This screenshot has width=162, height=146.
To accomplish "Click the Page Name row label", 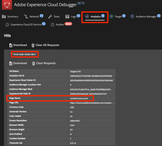I will click(x=15, y=98).
